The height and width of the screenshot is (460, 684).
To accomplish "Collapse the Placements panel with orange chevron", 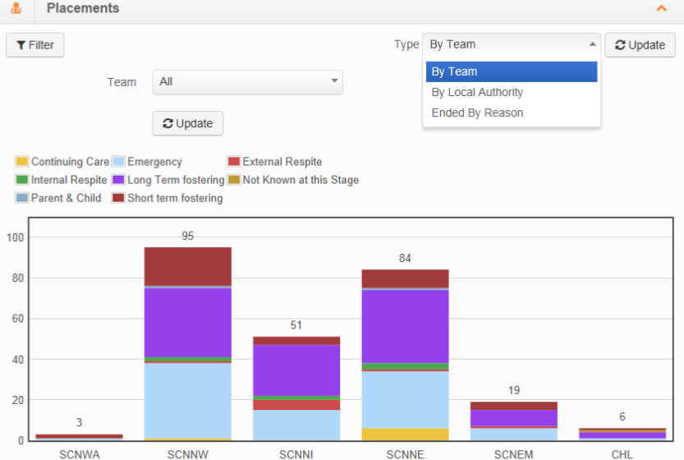I will [661, 8].
